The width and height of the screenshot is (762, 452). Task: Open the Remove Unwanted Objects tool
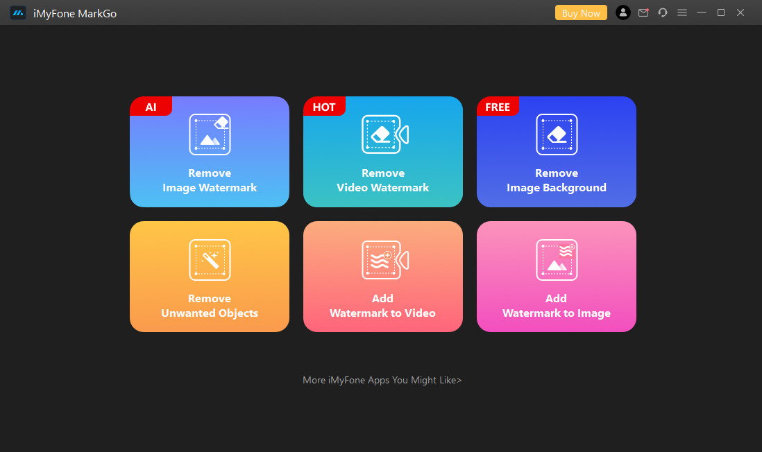tap(209, 277)
